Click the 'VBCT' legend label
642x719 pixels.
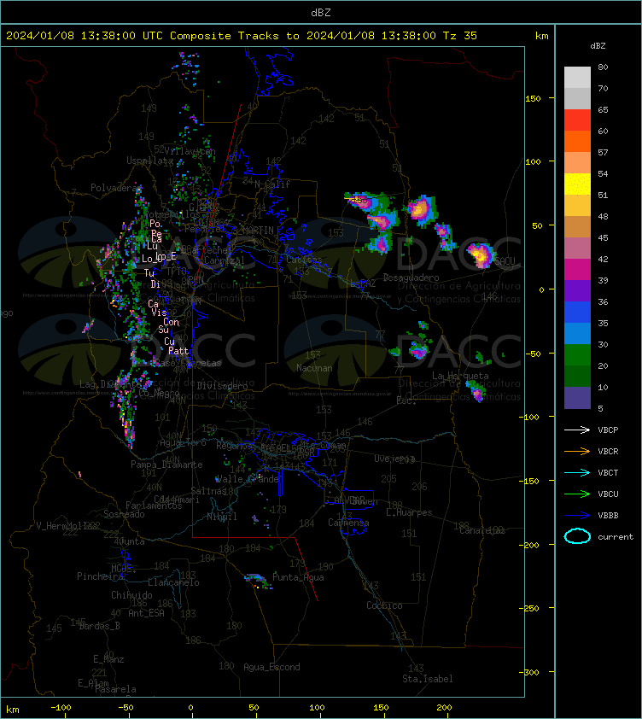click(x=608, y=473)
